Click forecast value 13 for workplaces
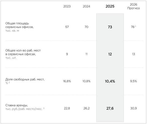 click(133, 54)
